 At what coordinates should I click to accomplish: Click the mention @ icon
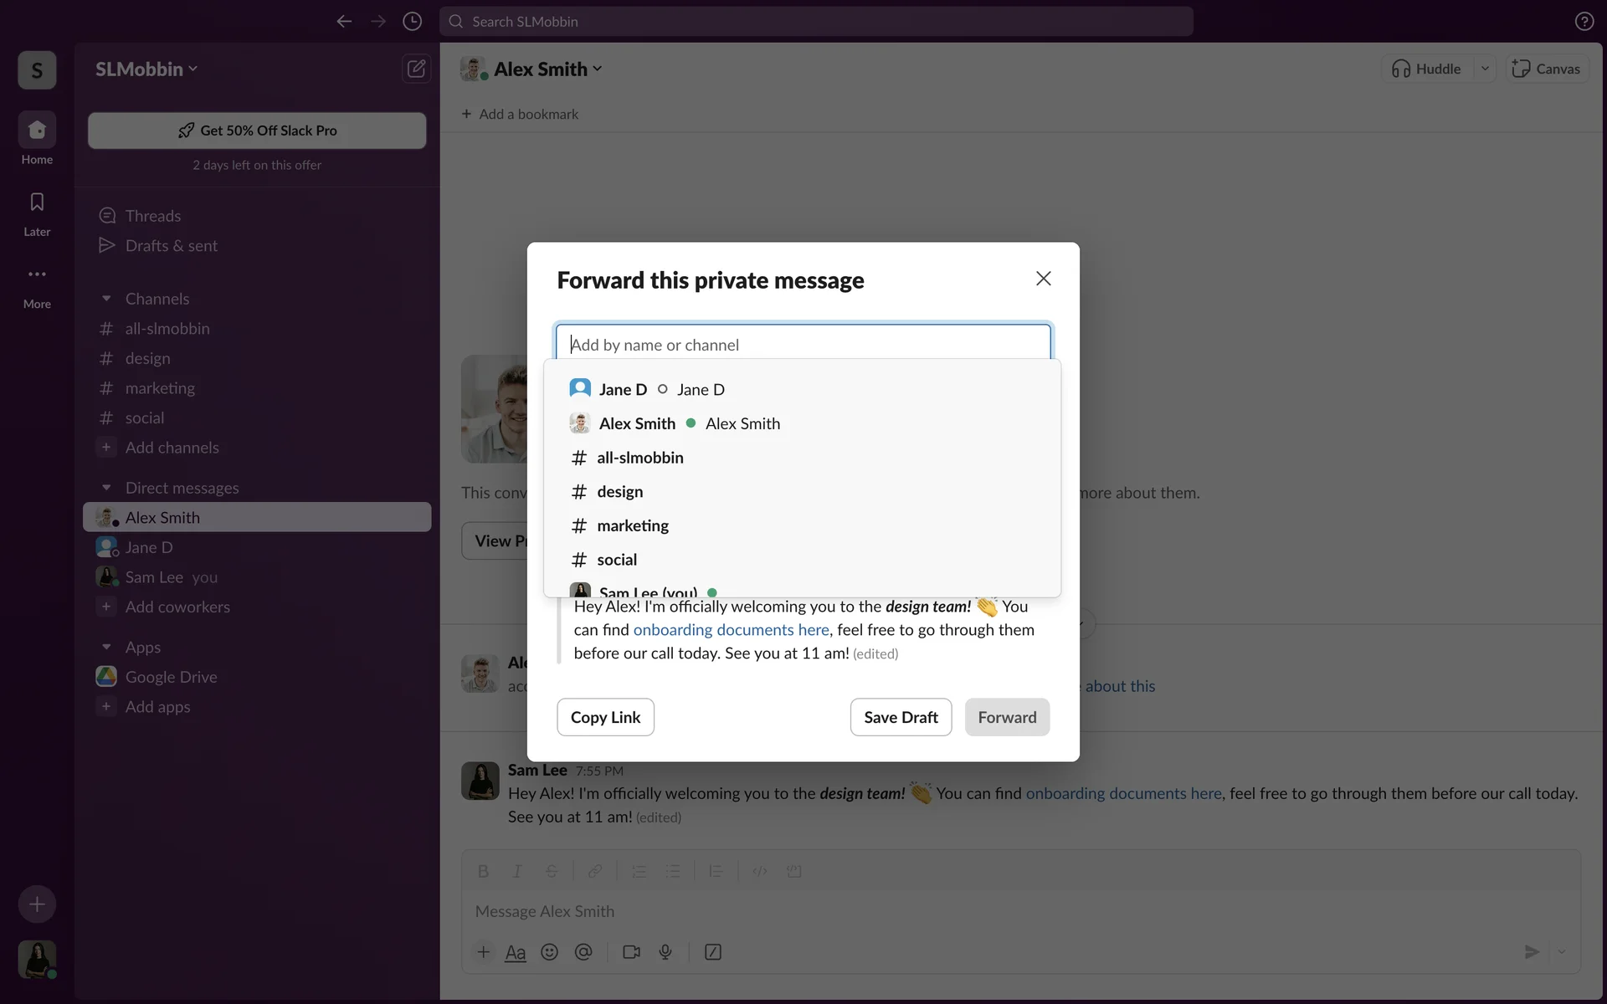(583, 952)
